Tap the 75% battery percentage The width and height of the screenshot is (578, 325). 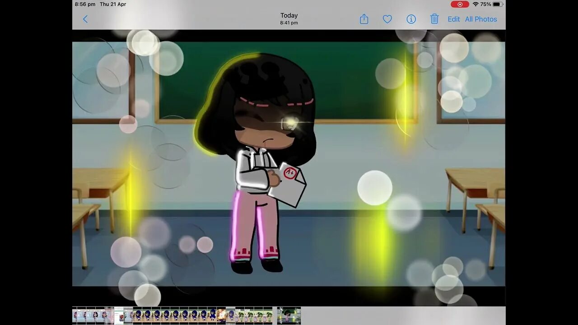coord(485,4)
